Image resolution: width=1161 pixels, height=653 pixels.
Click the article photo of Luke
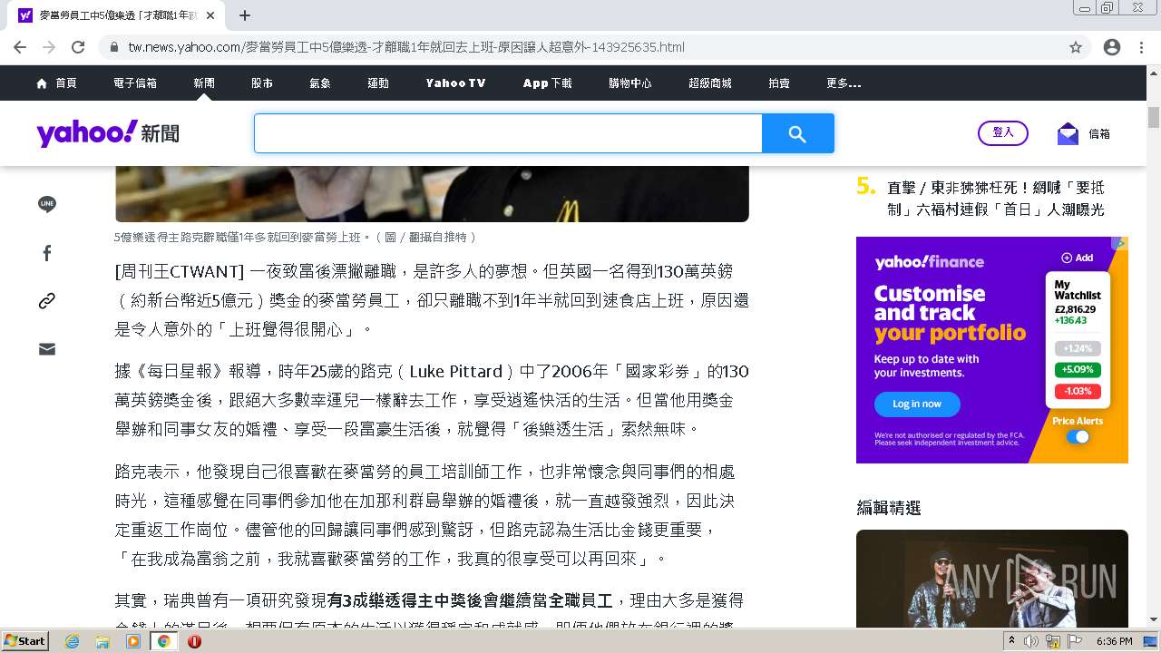click(x=432, y=193)
